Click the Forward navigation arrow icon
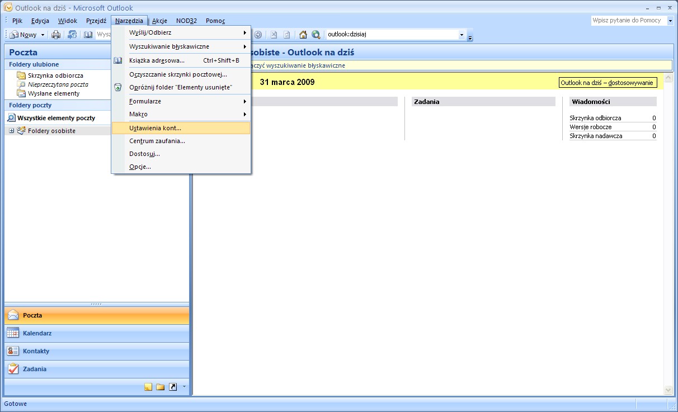This screenshot has width=678, height=412. (x=258, y=35)
